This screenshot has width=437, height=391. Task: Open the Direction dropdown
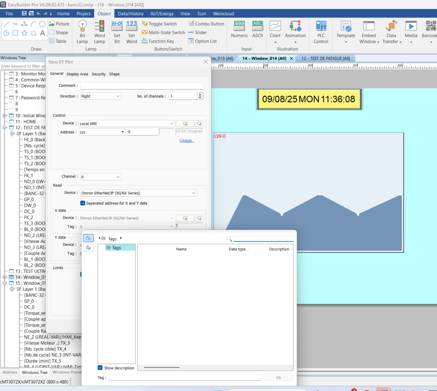pos(101,96)
